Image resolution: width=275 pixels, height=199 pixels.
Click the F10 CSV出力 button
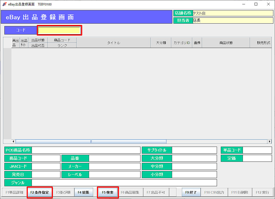[x=214, y=192]
